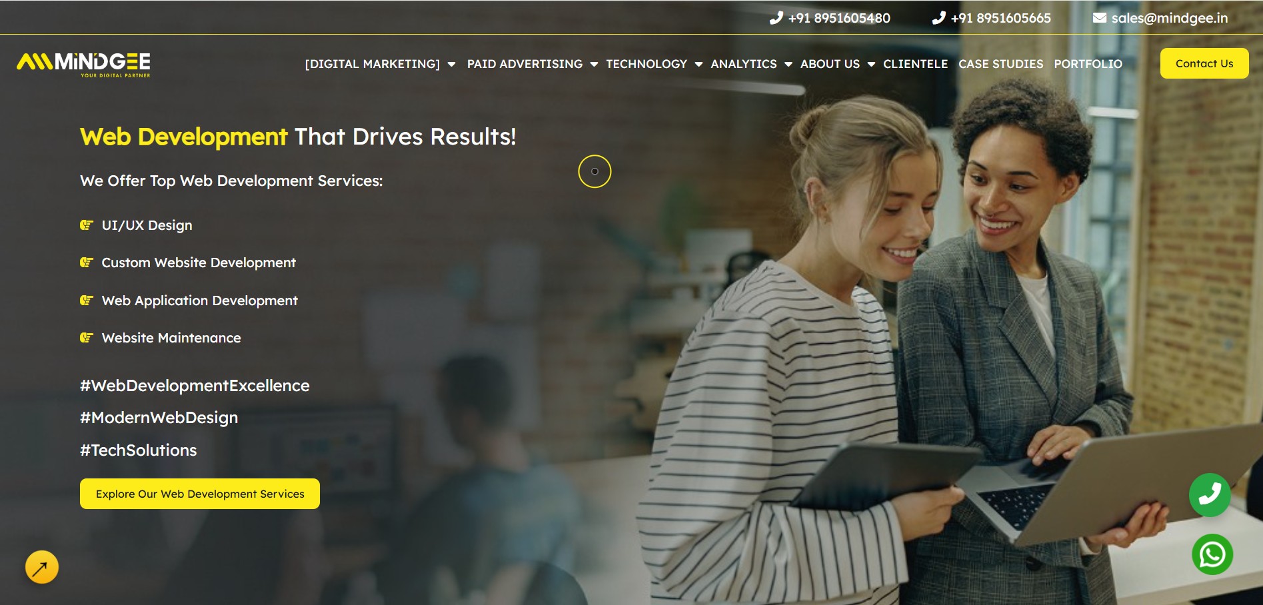Click the green phone call floating icon
The width and height of the screenshot is (1263, 605).
(x=1209, y=494)
